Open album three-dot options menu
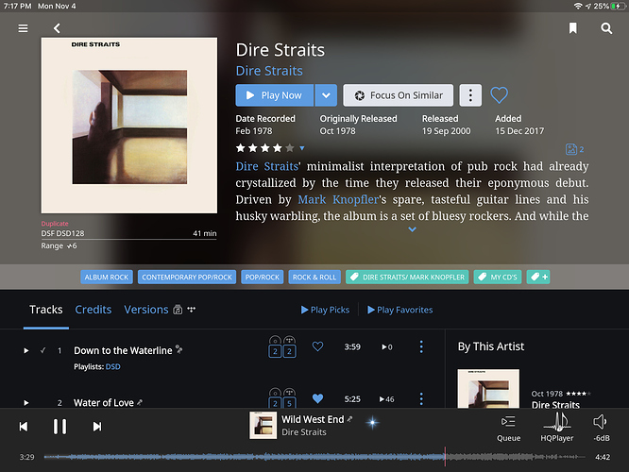This screenshot has height=472, width=629. coord(470,95)
